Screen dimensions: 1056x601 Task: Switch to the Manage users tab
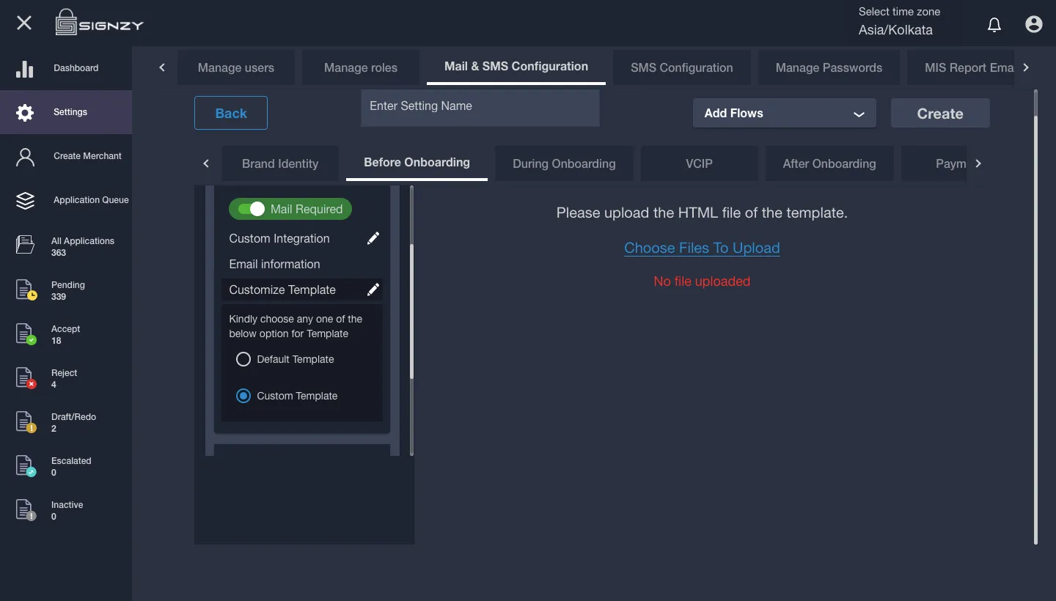[236, 67]
